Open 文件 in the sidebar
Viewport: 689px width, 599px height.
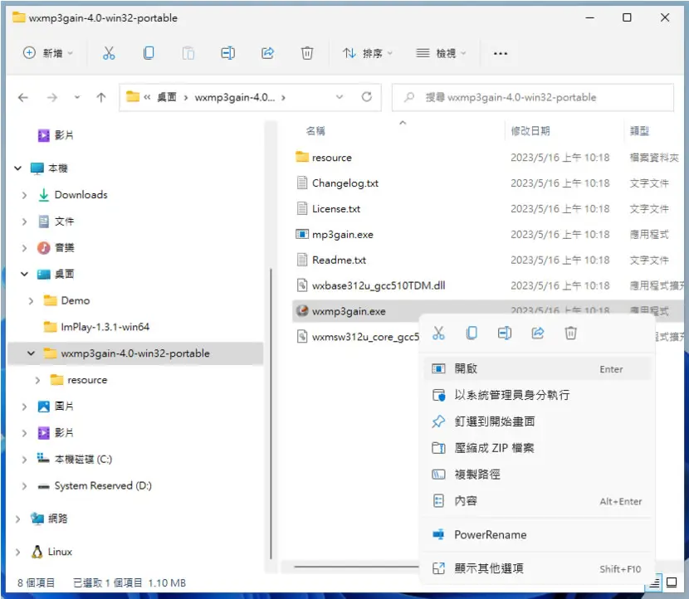[64, 222]
